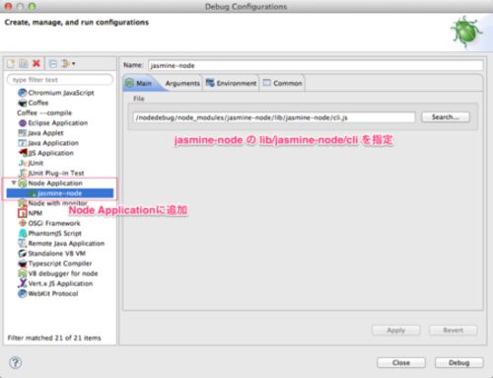Click the Duplicate launch configuration icon
The image size is (493, 378).
[23, 63]
